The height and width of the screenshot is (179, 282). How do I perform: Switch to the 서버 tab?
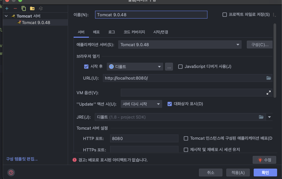point(81,32)
